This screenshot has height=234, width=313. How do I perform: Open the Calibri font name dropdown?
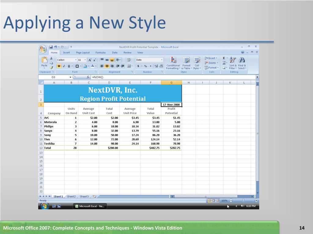(76, 60)
